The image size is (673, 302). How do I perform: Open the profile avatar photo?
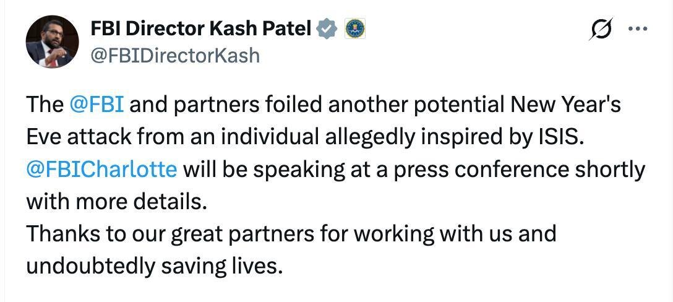pos(51,41)
